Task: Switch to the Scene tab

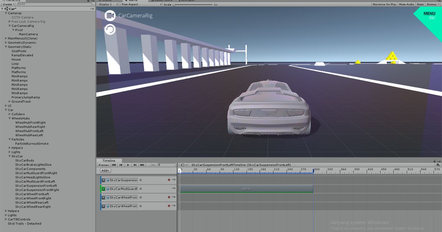Action: pos(106,1)
